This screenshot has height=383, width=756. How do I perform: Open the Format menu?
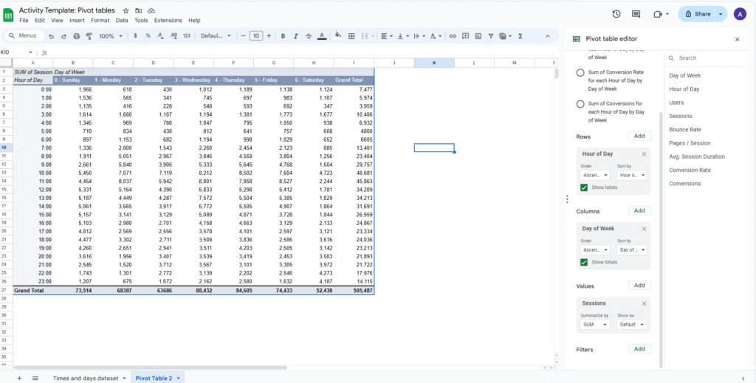coord(100,21)
